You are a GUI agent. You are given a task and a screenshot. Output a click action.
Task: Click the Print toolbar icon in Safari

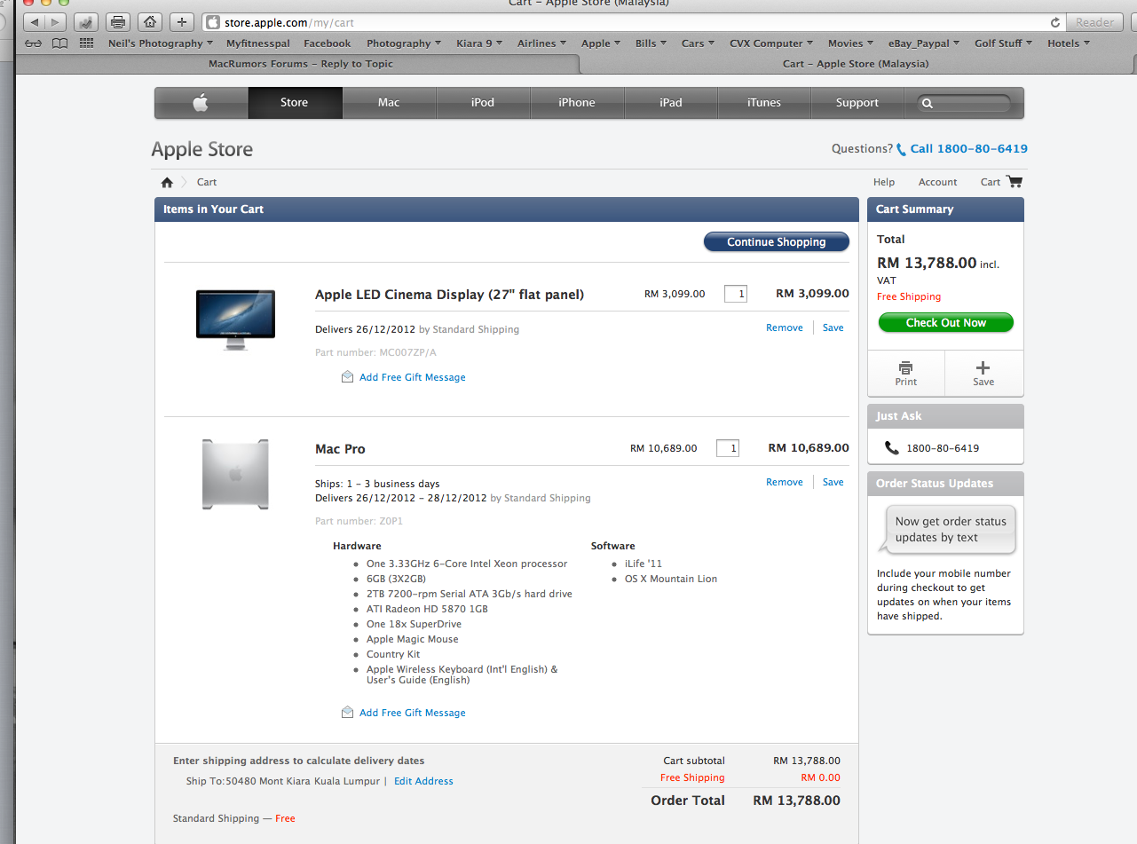(x=118, y=22)
